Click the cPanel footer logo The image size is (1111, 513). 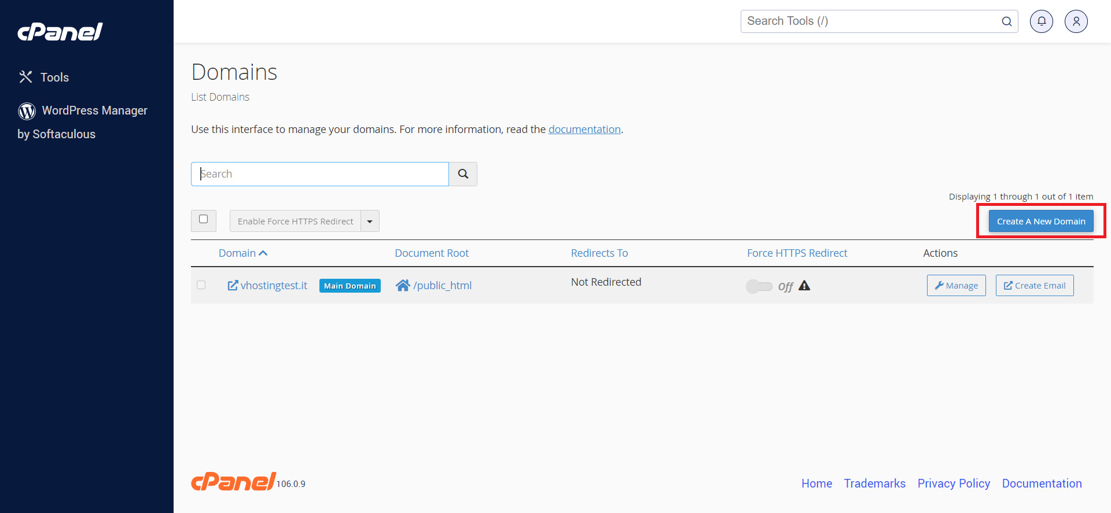coord(233,481)
